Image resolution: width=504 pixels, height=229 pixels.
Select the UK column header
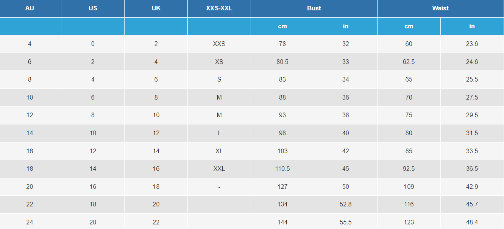pyautogui.click(x=156, y=8)
